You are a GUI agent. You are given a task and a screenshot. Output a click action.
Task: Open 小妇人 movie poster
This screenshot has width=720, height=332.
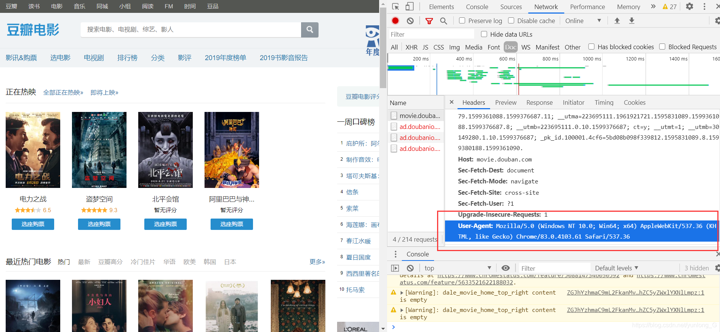coord(99,306)
